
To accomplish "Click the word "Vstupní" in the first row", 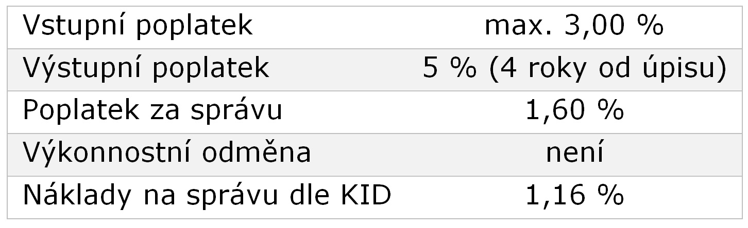I will (x=72, y=27).
